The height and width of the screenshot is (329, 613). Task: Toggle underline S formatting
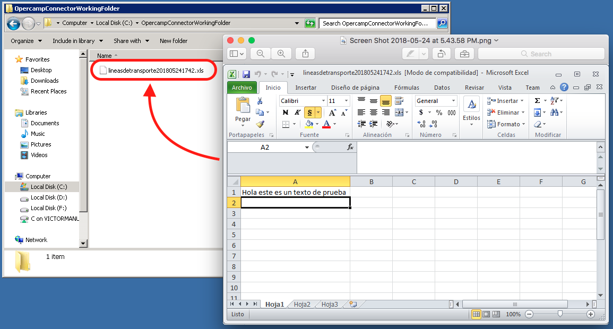click(309, 112)
